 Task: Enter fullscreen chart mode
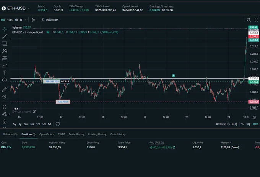pyautogui.click(x=256, y=20)
